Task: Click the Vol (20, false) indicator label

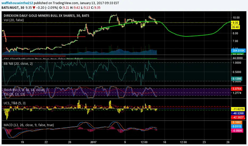Action: [14, 20]
